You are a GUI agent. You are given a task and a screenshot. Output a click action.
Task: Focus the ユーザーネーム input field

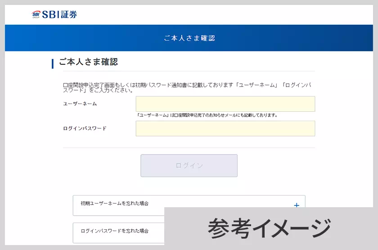225,104
